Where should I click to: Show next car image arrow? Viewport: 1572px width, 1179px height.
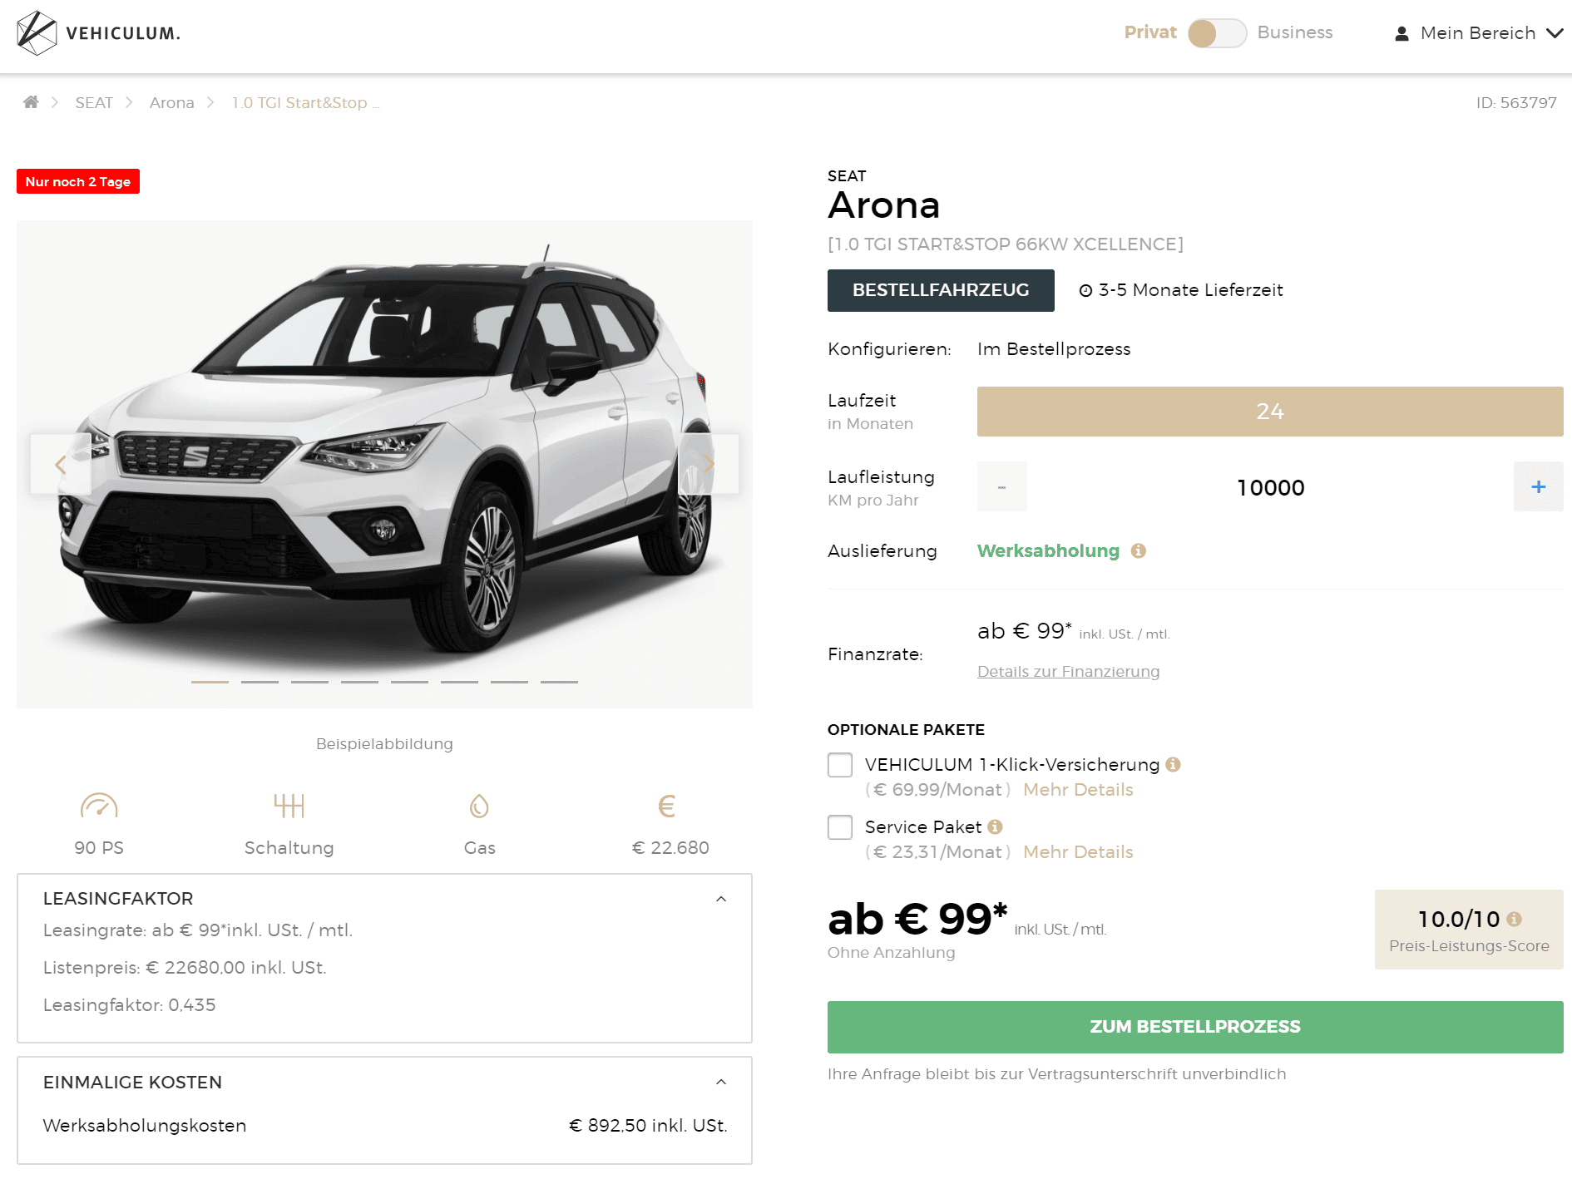click(x=709, y=464)
